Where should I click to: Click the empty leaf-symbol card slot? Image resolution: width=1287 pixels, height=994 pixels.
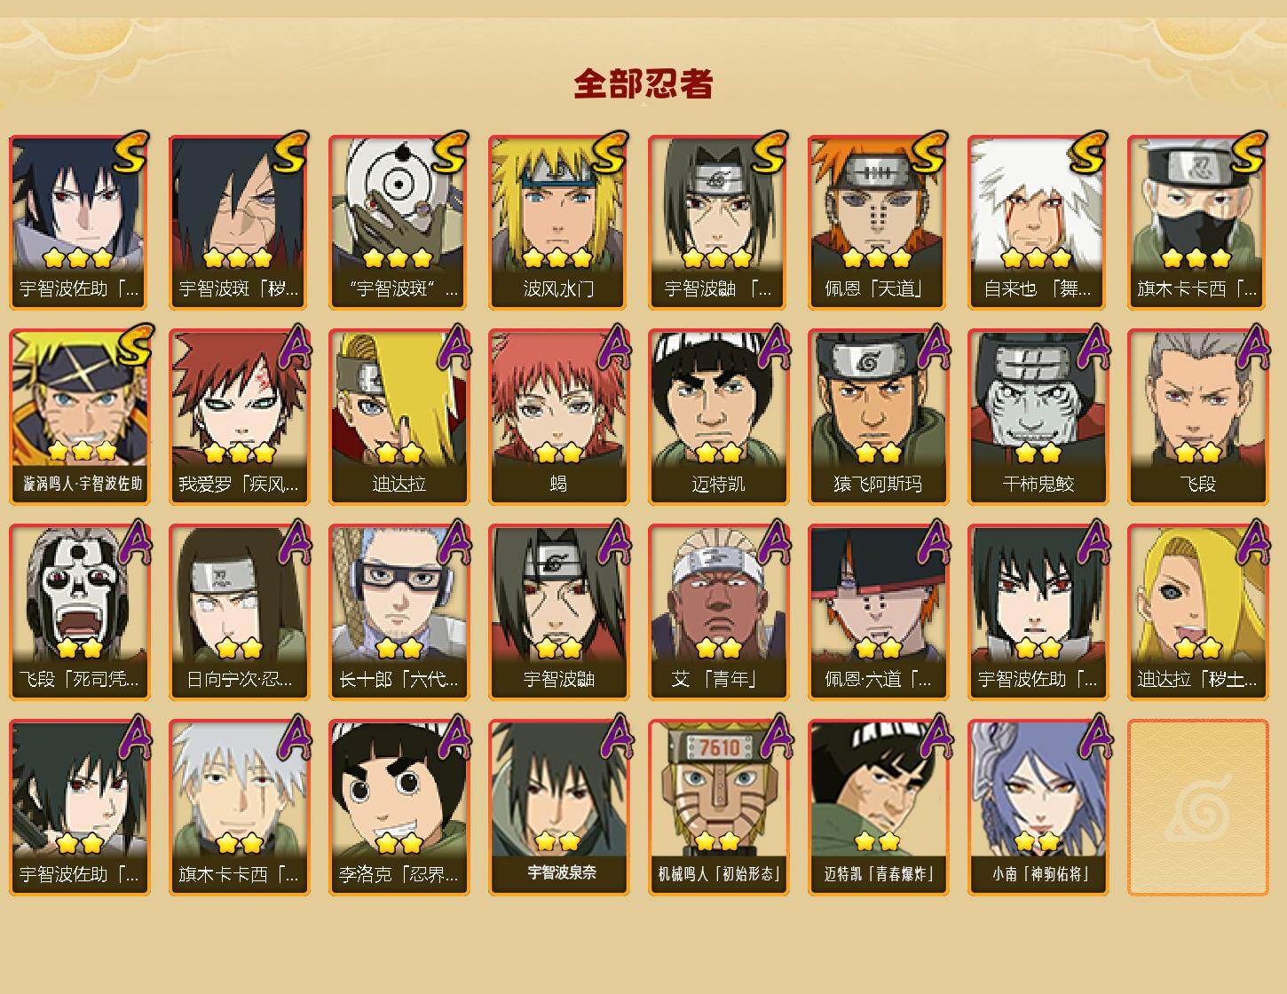pyautogui.click(x=1198, y=808)
